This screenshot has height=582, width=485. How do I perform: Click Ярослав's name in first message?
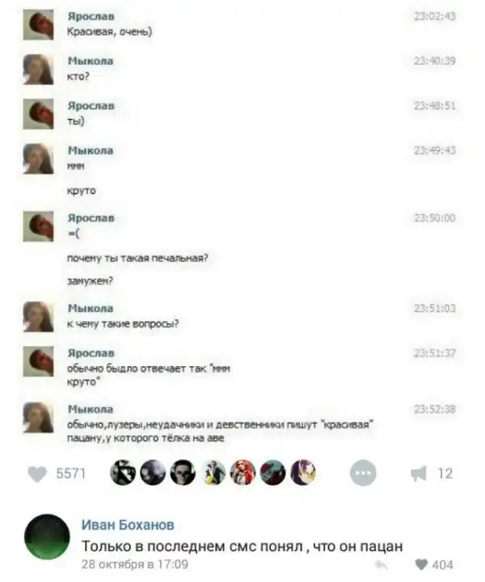pyautogui.click(x=91, y=16)
